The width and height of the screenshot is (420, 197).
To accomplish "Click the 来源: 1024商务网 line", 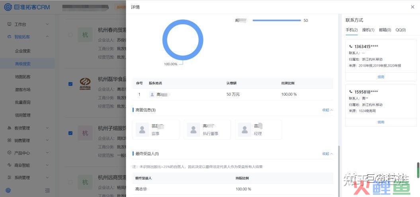I will [362, 111].
